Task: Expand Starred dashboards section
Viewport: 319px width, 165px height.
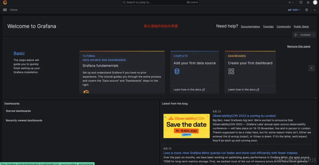Action: pyautogui.click(x=18, y=111)
